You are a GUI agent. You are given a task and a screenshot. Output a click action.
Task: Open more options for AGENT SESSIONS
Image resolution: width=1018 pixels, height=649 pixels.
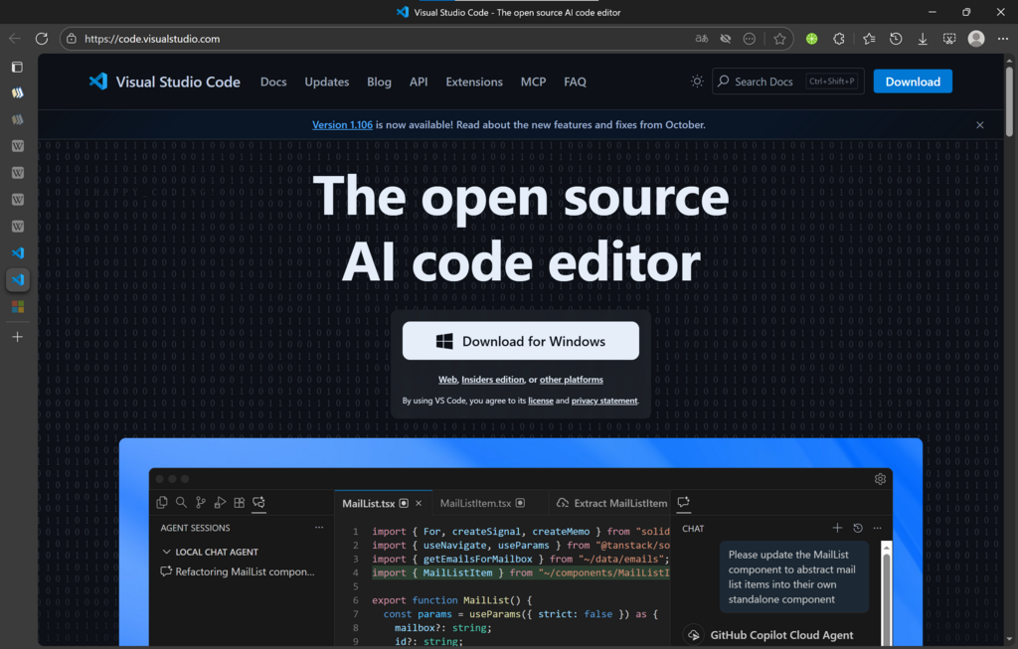(319, 526)
